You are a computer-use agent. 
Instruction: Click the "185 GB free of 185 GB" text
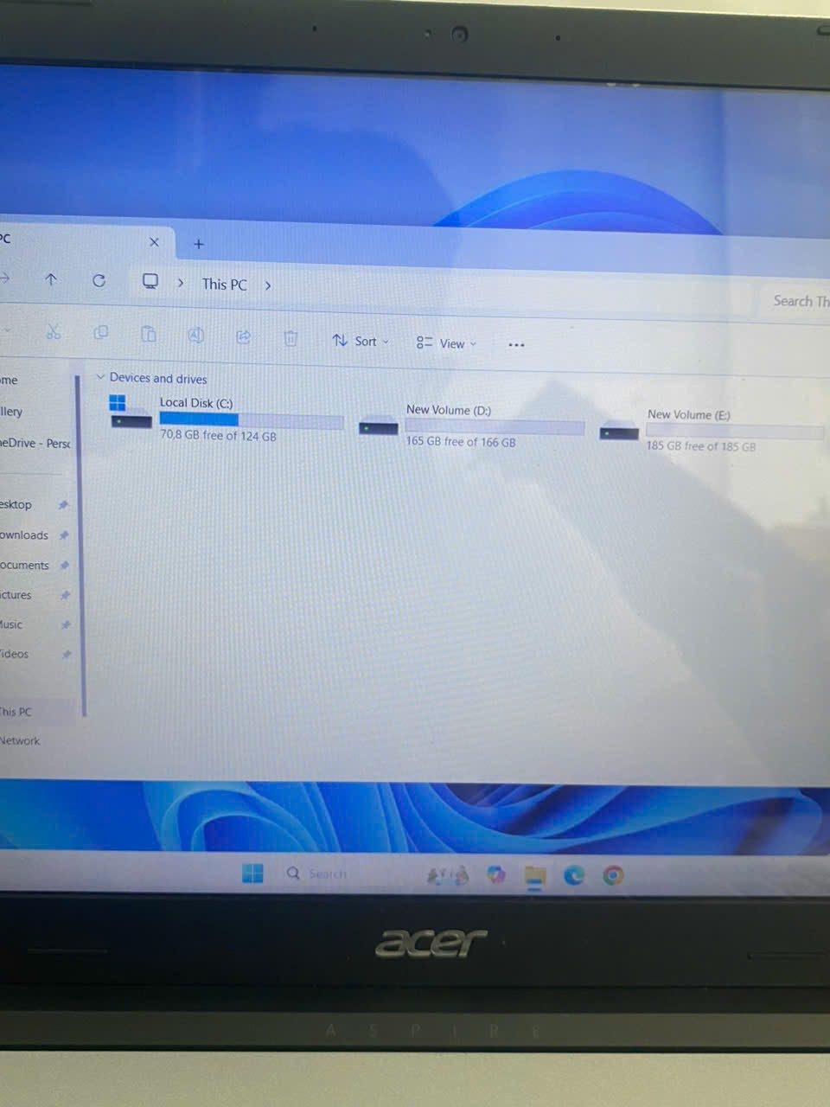point(701,446)
